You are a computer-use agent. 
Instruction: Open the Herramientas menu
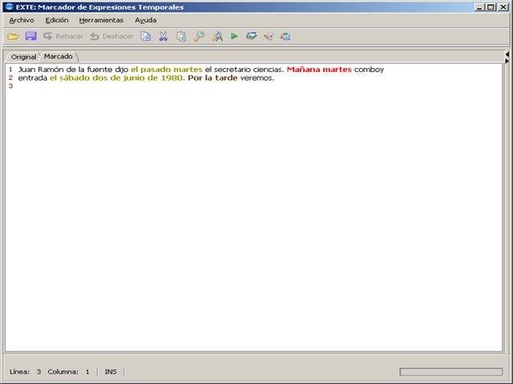[101, 20]
